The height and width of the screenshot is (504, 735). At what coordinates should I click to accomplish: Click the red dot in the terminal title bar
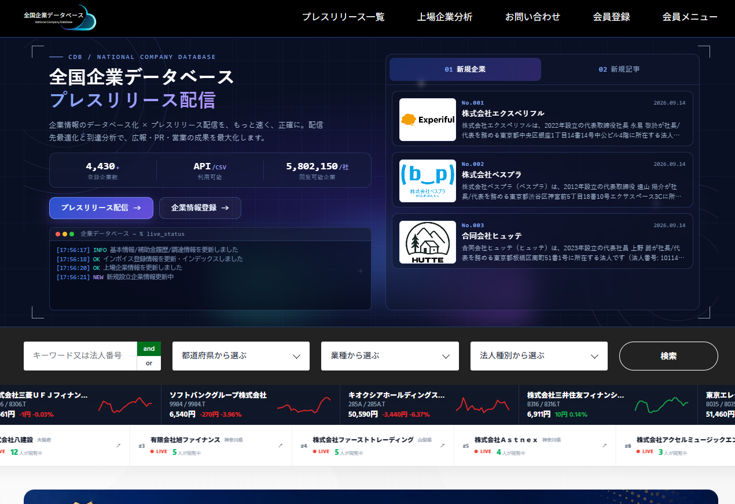coord(58,234)
